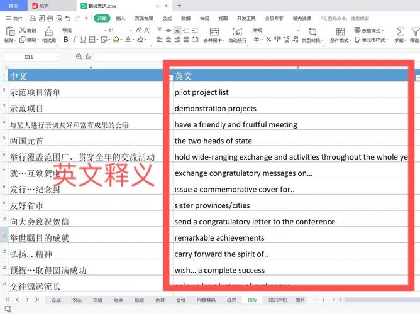Open the 文件 menu
420x314 pixels.
tap(14, 18)
